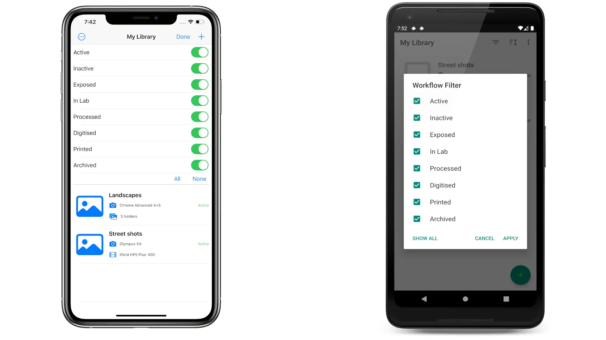Tap the overflow menu icon in Android toolbar
Viewport: 606px width, 340px height.
[528, 42]
